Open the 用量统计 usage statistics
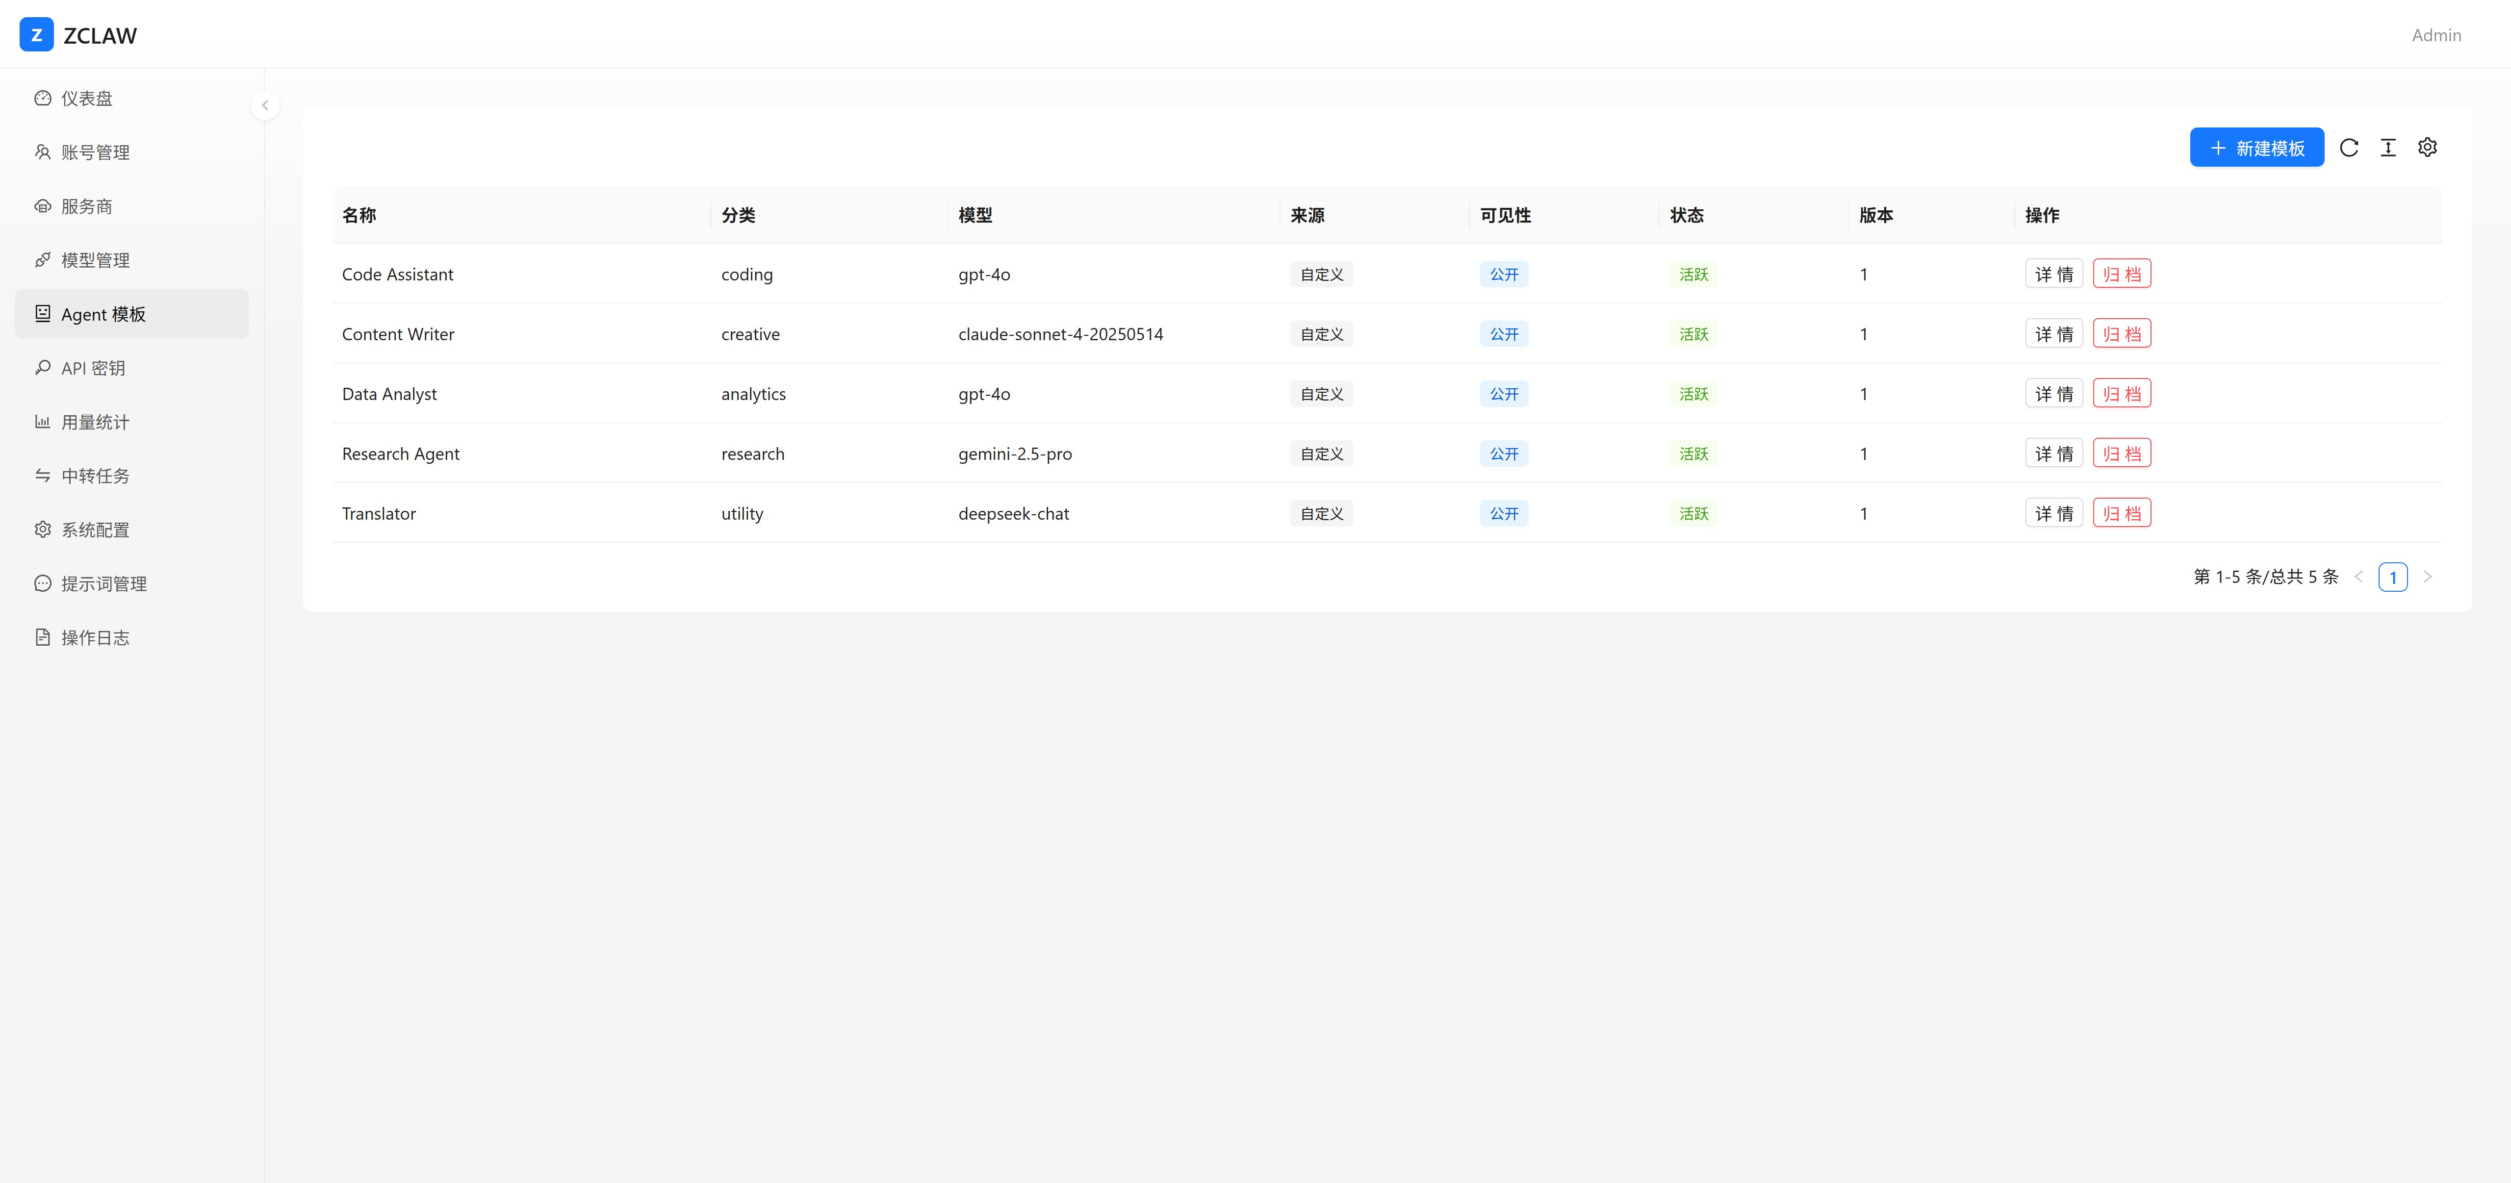 point(95,422)
